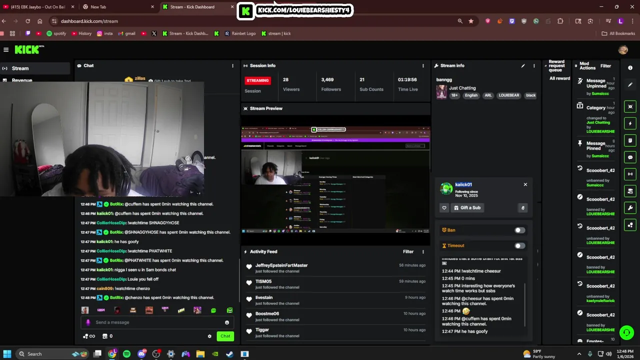Viewport: 640px width, 360px height.
Task: Click the Send a message field
Action: (157, 322)
